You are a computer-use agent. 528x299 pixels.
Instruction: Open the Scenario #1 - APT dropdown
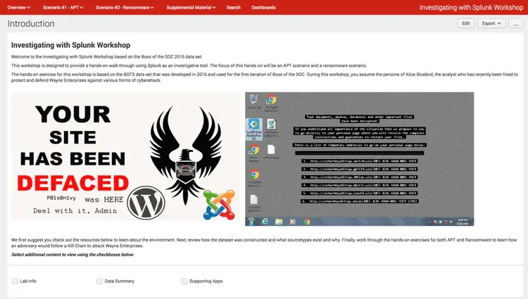[62, 7]
